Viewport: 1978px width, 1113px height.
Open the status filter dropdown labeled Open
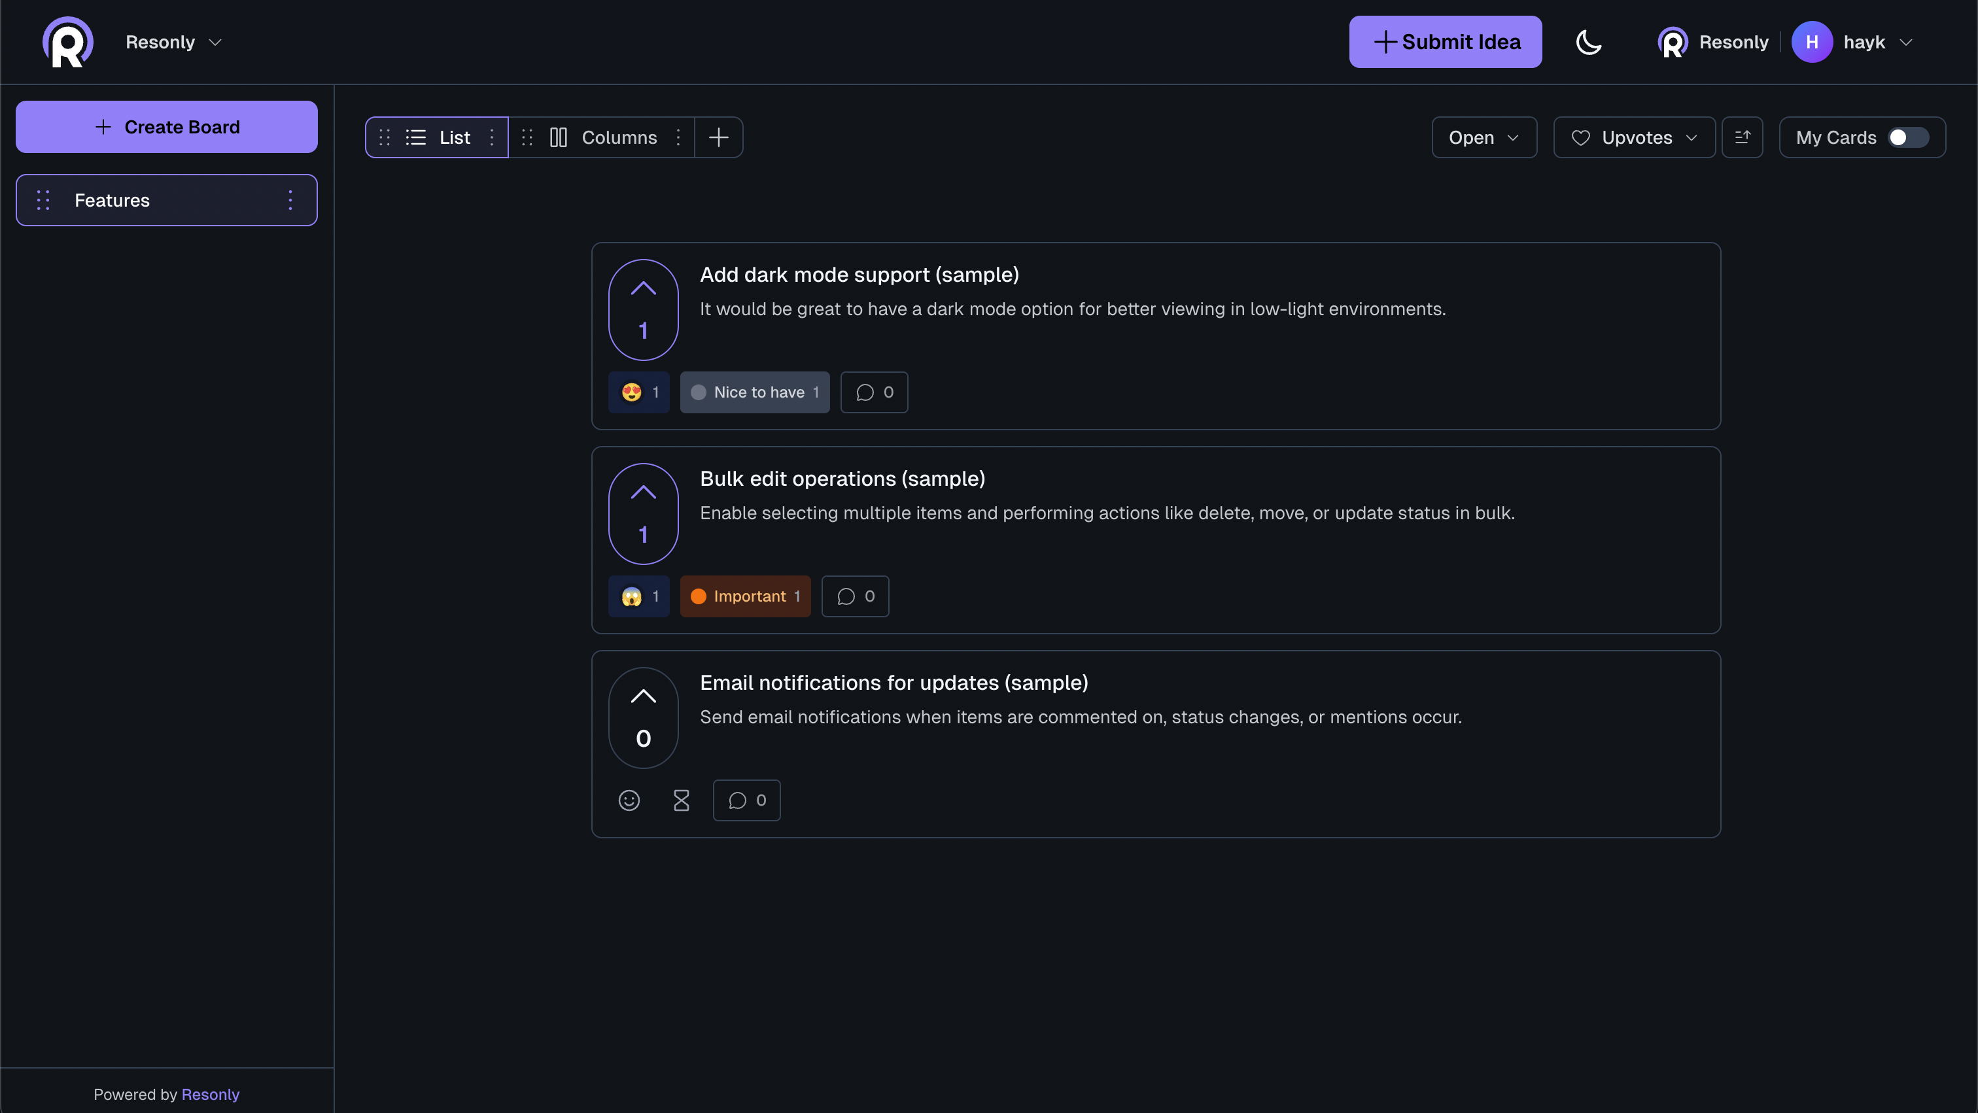tap(1483, 137)
